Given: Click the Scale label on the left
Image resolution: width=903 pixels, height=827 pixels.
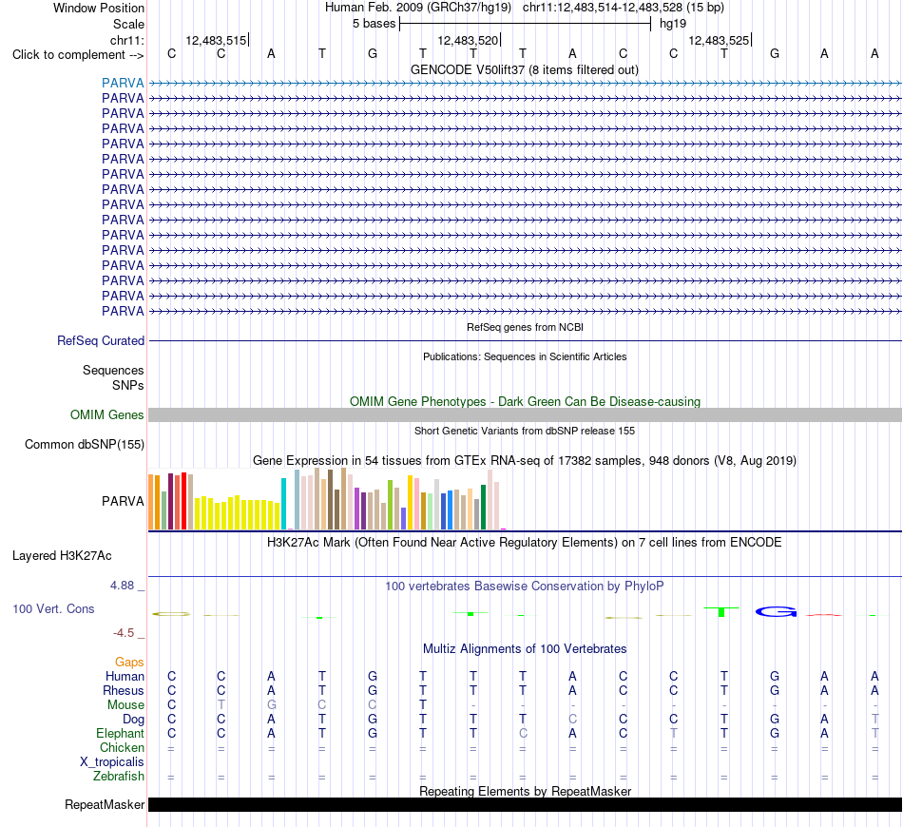Looking at the screenshot, I should coord(128,24).
